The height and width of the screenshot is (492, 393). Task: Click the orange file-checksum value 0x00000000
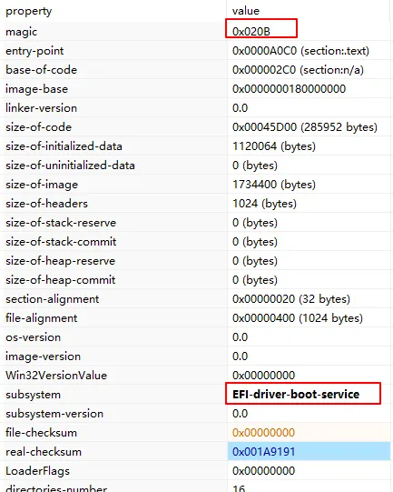(264, 433)
